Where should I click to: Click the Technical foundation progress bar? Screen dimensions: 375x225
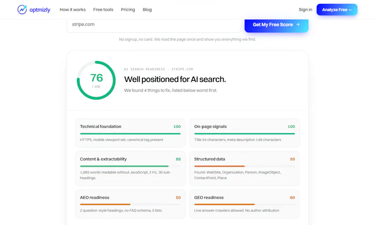tap(130, 134)
